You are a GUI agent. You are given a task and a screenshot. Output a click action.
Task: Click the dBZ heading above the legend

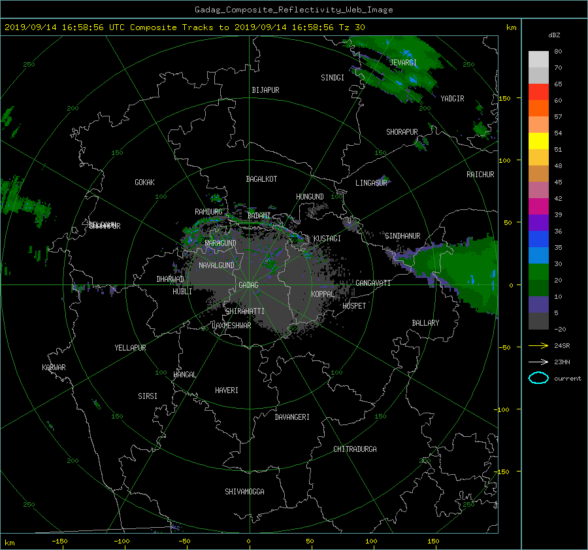554,35
